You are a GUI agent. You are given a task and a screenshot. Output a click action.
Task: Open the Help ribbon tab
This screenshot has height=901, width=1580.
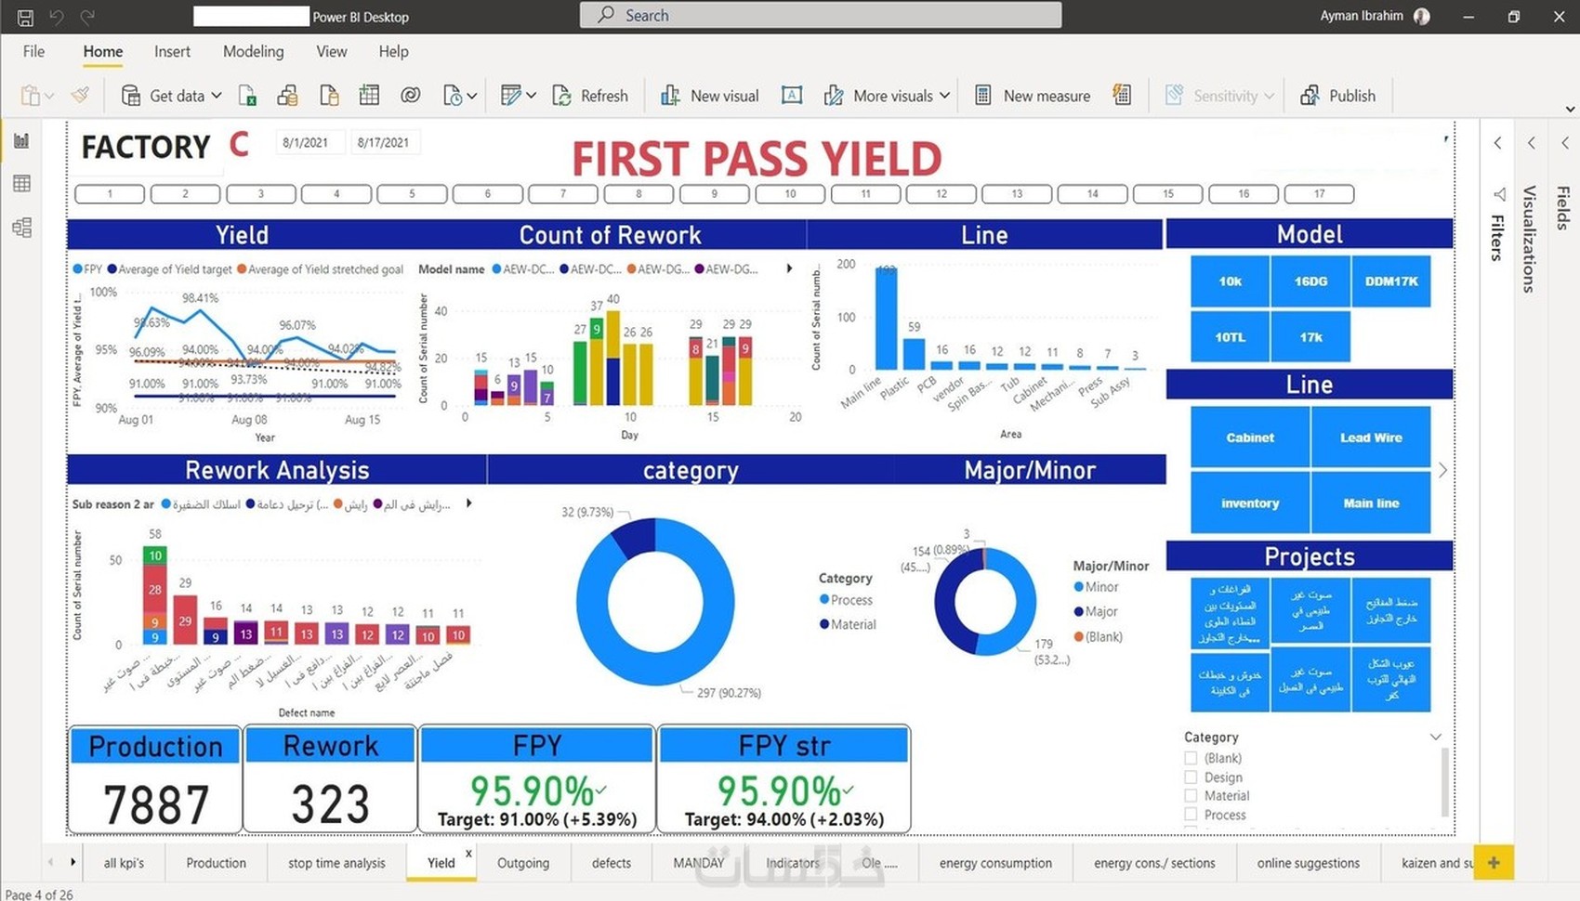(393, 51)
